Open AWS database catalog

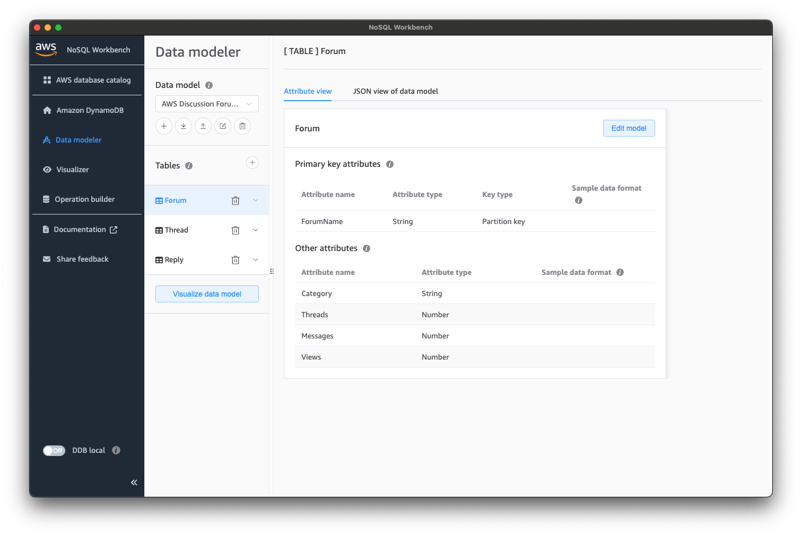pos(87,80)
